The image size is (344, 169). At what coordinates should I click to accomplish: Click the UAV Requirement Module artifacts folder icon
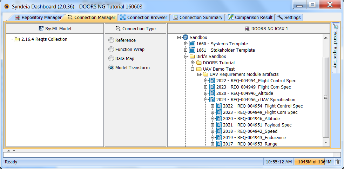pyautogui.click(x=205, y=74)
